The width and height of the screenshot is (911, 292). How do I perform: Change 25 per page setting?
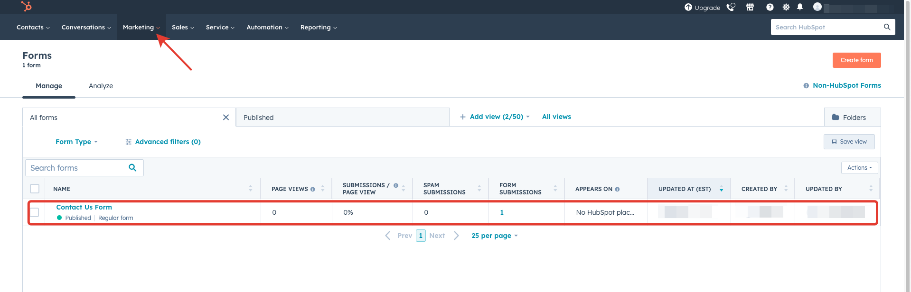494,236
